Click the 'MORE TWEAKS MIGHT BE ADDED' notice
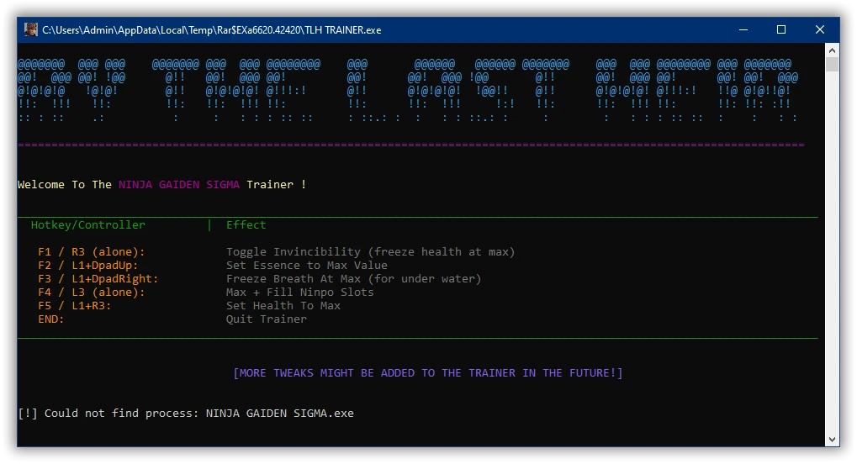The image size is (857, 464). point(428,372)
